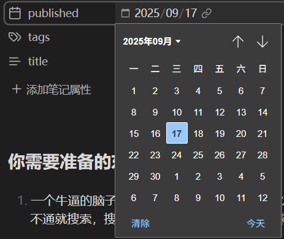This screenshot has height=239, width=284.
Task: Select day 21 in the calendar
Action: click(263, 134)
